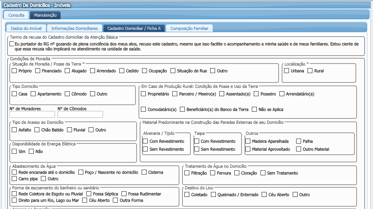The height and width of the screenshot is (209, 373).
Task: Select the Arrendatário(a) checkbox
Action: click(282, 94)
